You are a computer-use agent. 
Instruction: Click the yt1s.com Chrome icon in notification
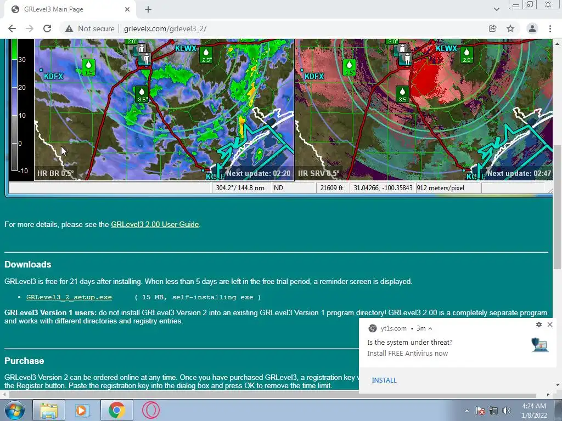373,328
